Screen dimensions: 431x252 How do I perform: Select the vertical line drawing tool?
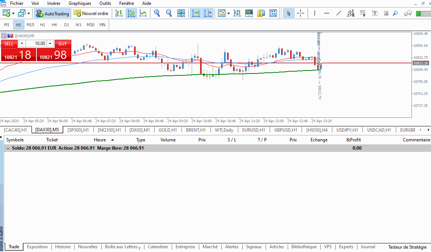click(314, 13)
